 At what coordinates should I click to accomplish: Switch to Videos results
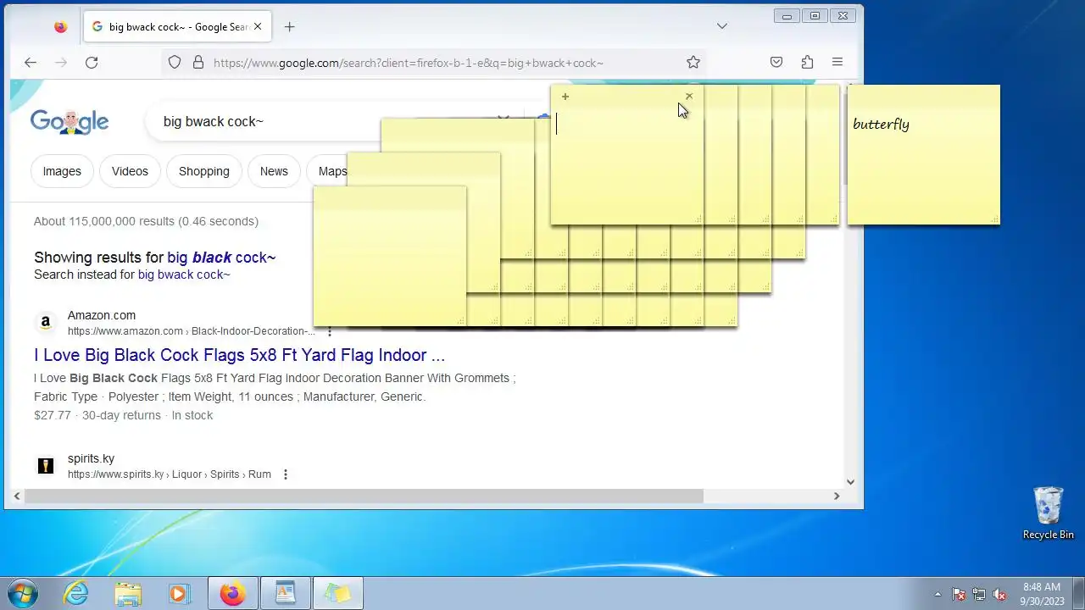[130, 171]
